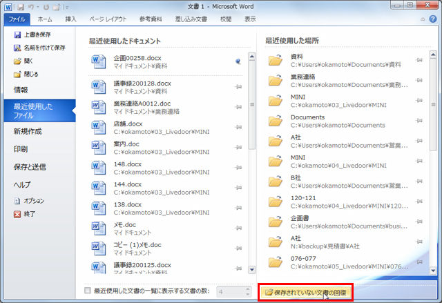The image size is (442, 303).
Task: Select 最近使用したファイル in the backstage menu
Action: pyautogui.click(x=40, y=110)
